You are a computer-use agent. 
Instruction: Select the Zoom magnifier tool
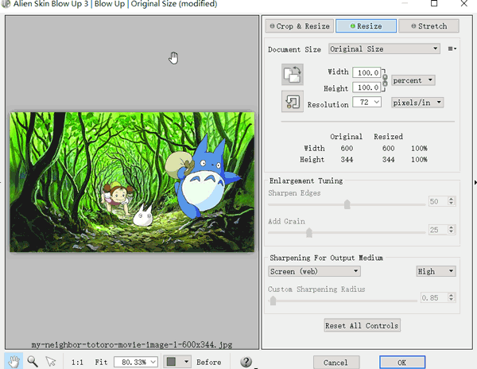click(33, 361)
